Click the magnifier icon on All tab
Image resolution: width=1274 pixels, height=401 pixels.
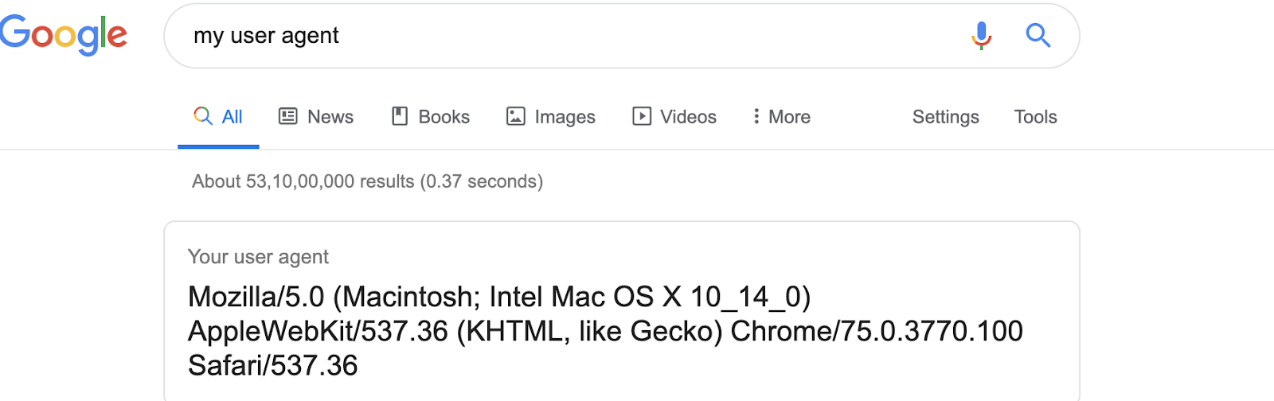[x=203, y=116]
